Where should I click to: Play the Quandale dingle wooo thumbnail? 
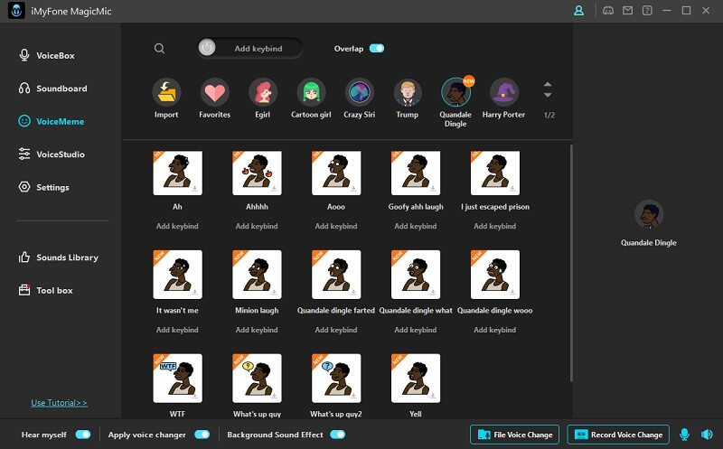pos(494,275)
